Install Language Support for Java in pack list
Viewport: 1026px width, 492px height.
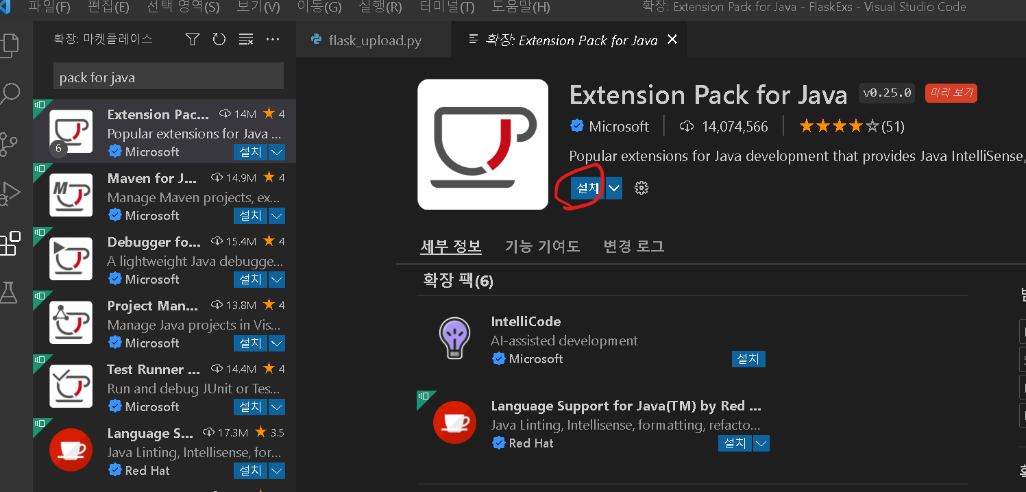click(x=735, y=443)
